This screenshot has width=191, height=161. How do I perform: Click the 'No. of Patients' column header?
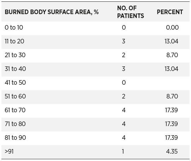(x=131, y=12)
